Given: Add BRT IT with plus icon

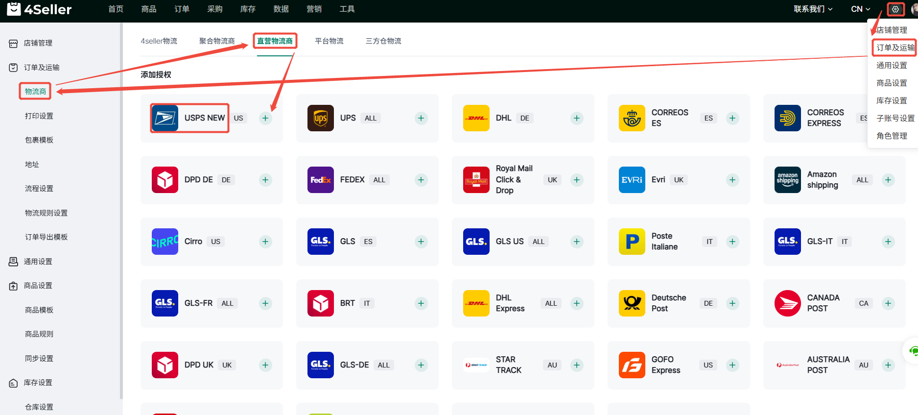Looking at the screenshot, I should 421,303.
